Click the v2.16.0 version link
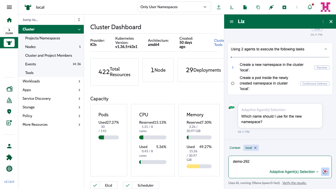 (x=9, y=182)
